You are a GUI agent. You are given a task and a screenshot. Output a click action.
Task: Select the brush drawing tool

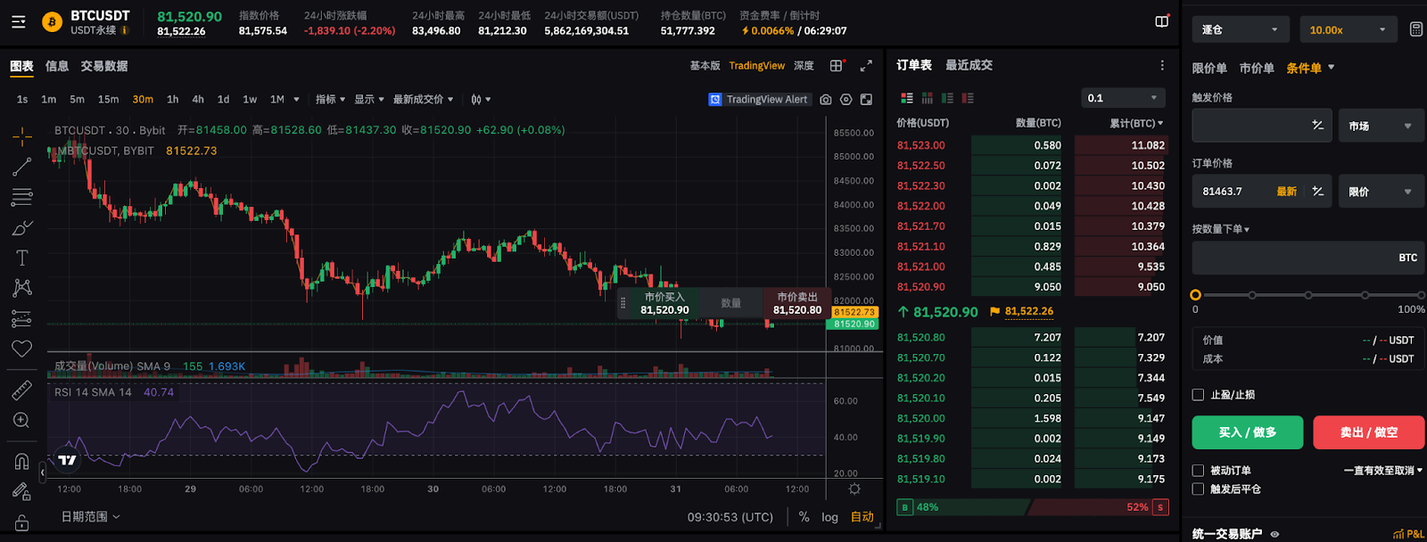[22, 227]
